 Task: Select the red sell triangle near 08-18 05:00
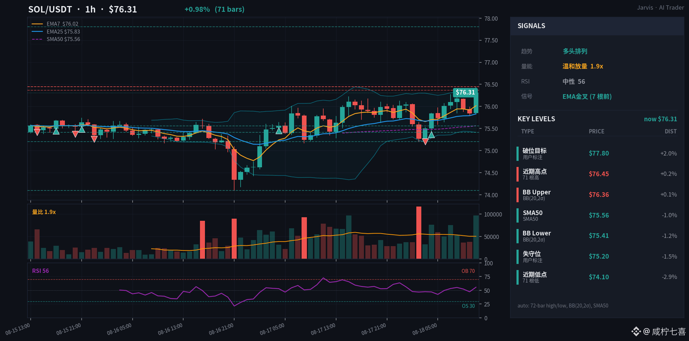[425, 142]
